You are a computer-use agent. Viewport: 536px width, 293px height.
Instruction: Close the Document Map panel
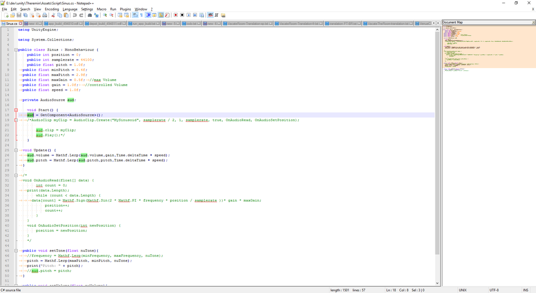click(x=533, y=22)
